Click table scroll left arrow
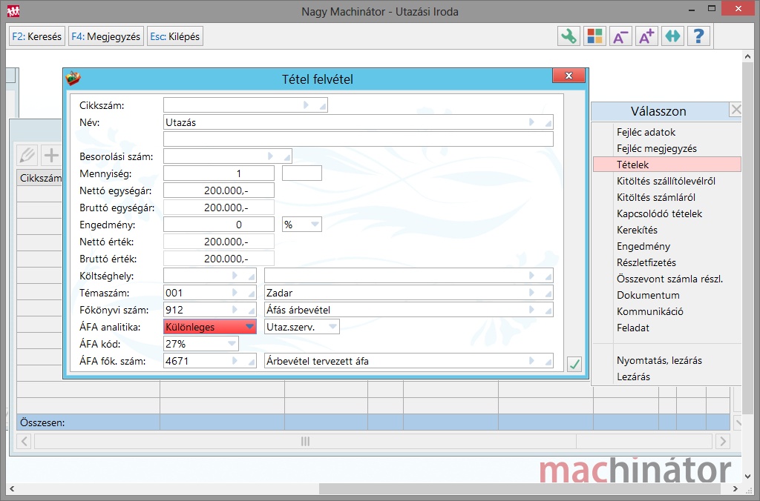 click(x=24, y=442)
